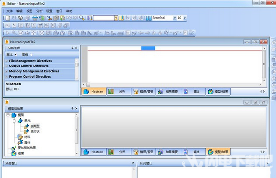Select the Cut scissors icon

click(50, 18)
